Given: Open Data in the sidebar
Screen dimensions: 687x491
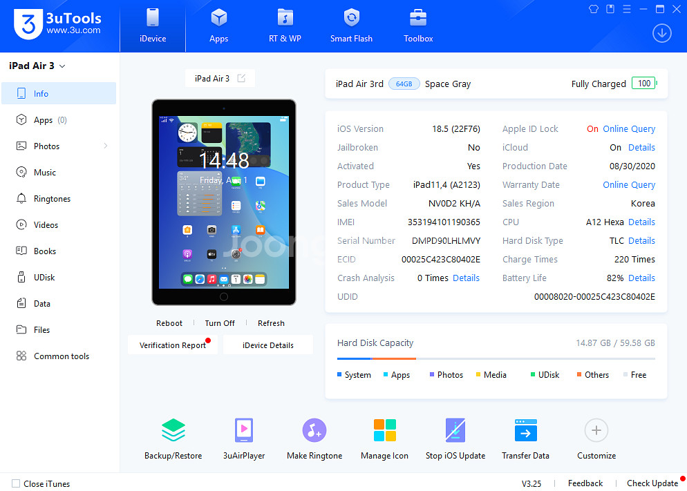Looking at the screenshot, I should pyautogui.click(x=59, y=304).
